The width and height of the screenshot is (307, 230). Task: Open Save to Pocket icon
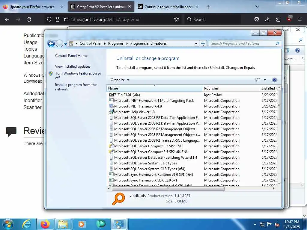click(x=257, y=19)
